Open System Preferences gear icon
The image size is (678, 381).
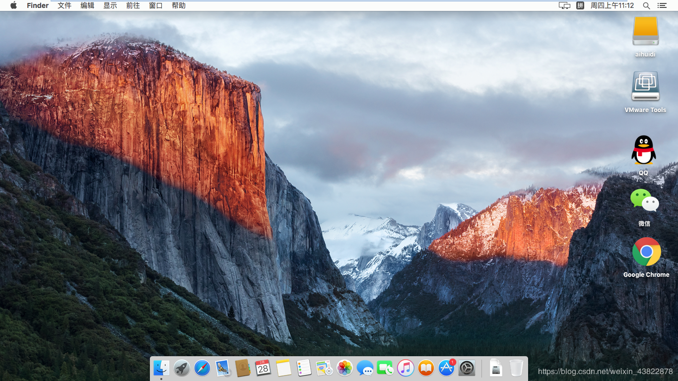467,368
